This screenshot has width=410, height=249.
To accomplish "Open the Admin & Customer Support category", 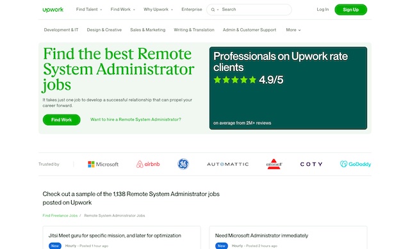I will coord(249,30).
